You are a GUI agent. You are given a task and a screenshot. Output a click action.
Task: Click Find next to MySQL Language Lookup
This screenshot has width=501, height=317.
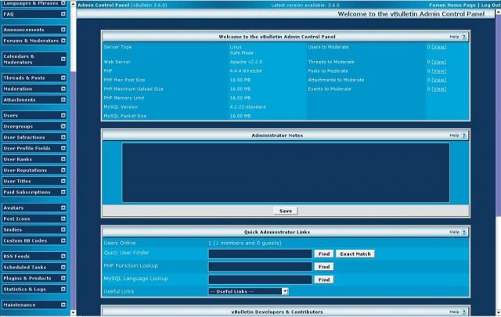(x=324, y=279)
